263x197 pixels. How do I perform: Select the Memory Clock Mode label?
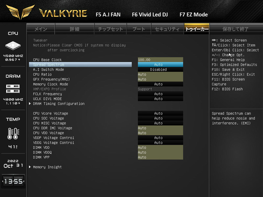coord(51,84)
